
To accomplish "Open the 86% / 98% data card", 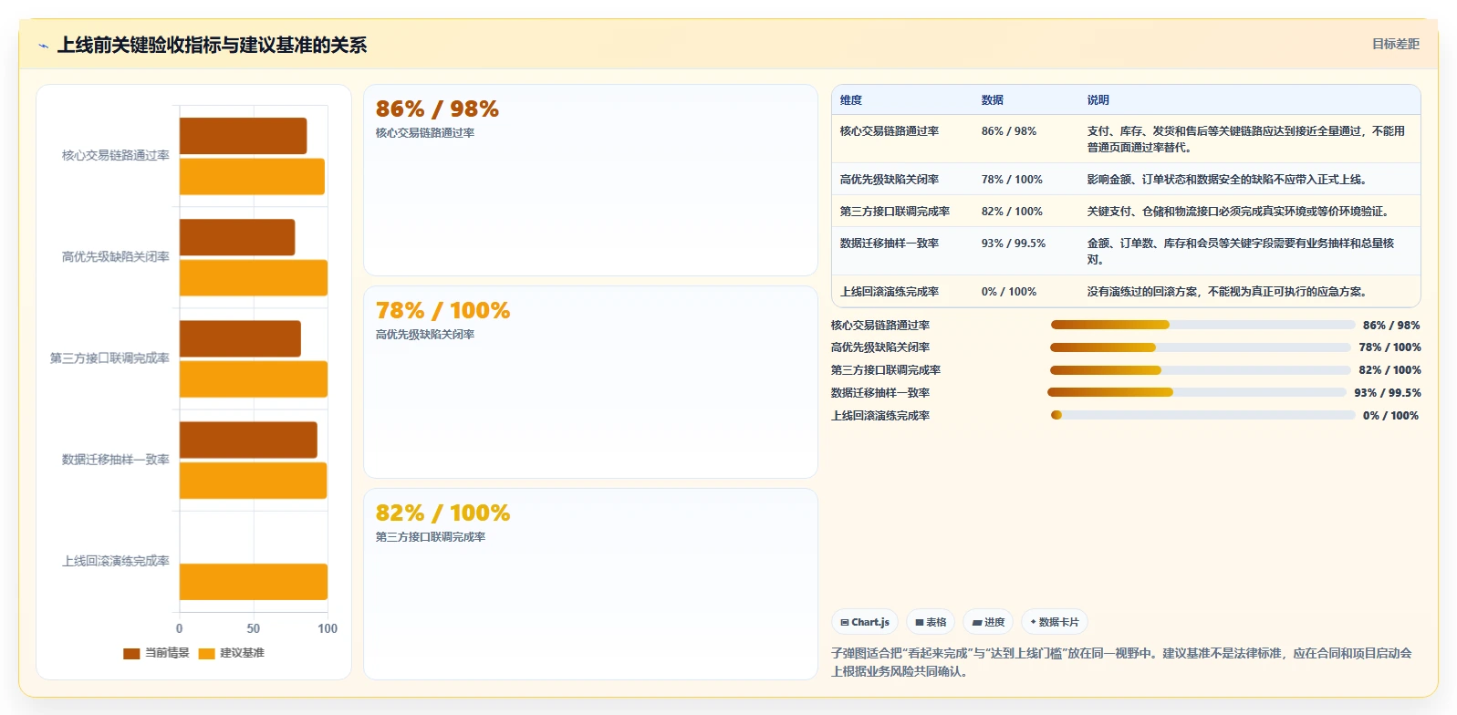I will 590,180.
